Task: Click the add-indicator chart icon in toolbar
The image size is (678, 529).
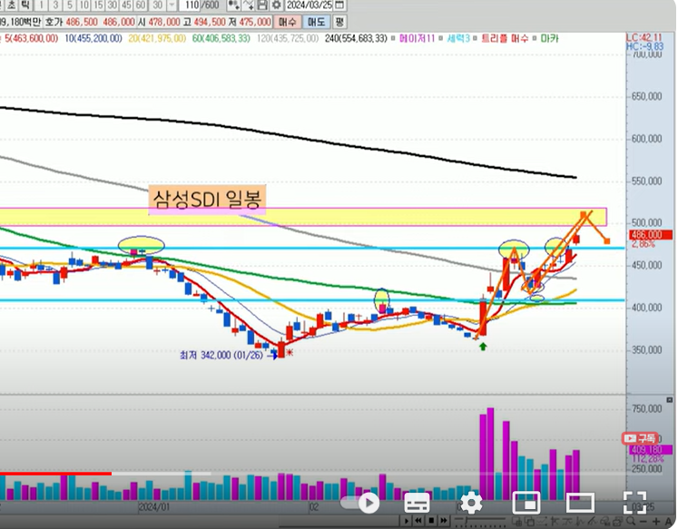Action: (x=233, y=5)
